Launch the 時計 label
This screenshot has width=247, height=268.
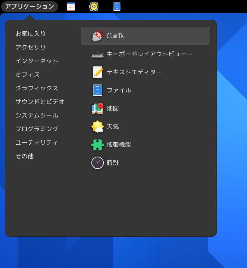coord(113,163)
